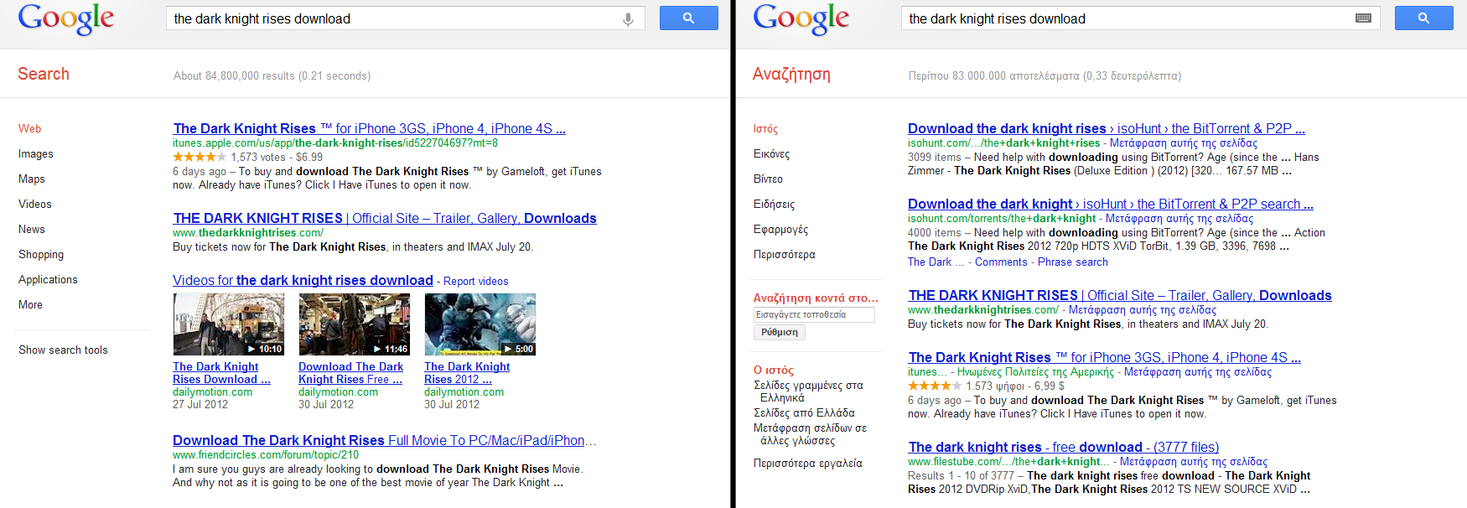Activate voice search microphone icon
Viewport: 1467px width, 508px height.
pyautogui.click(x=628, y=19)
